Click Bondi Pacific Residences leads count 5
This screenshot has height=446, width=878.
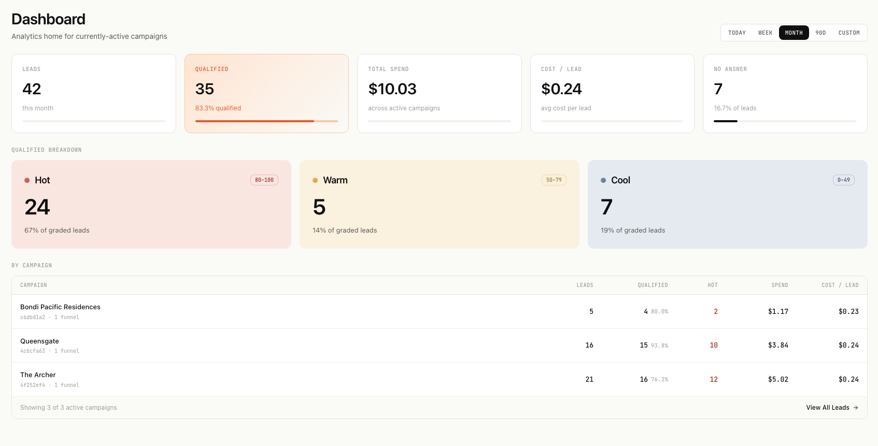(x=591, y=312)
